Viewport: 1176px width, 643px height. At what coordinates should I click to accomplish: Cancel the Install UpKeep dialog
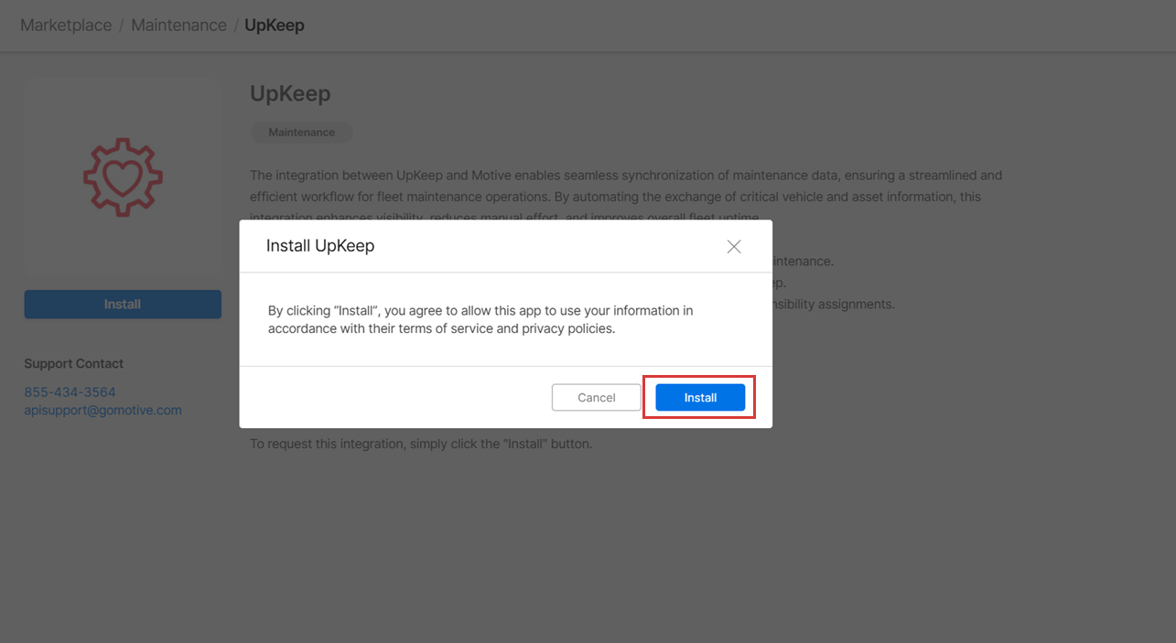pyautogui.click(x=596, y=397)
